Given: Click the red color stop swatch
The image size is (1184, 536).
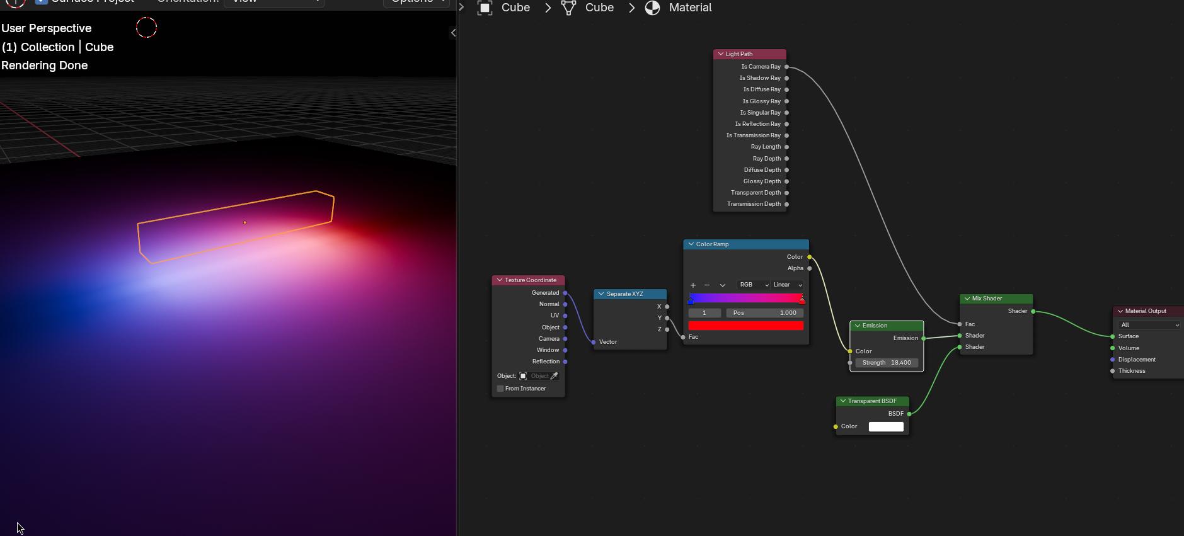Looking at the screenshot, I should tap(746, 326).
